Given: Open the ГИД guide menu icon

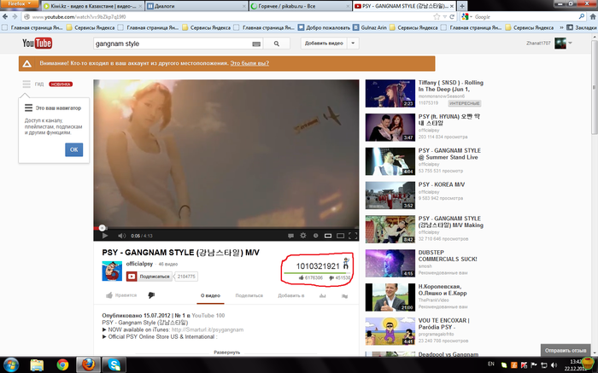Looking at the screenshot, I should pyautogui.click(x=26, y=84).
